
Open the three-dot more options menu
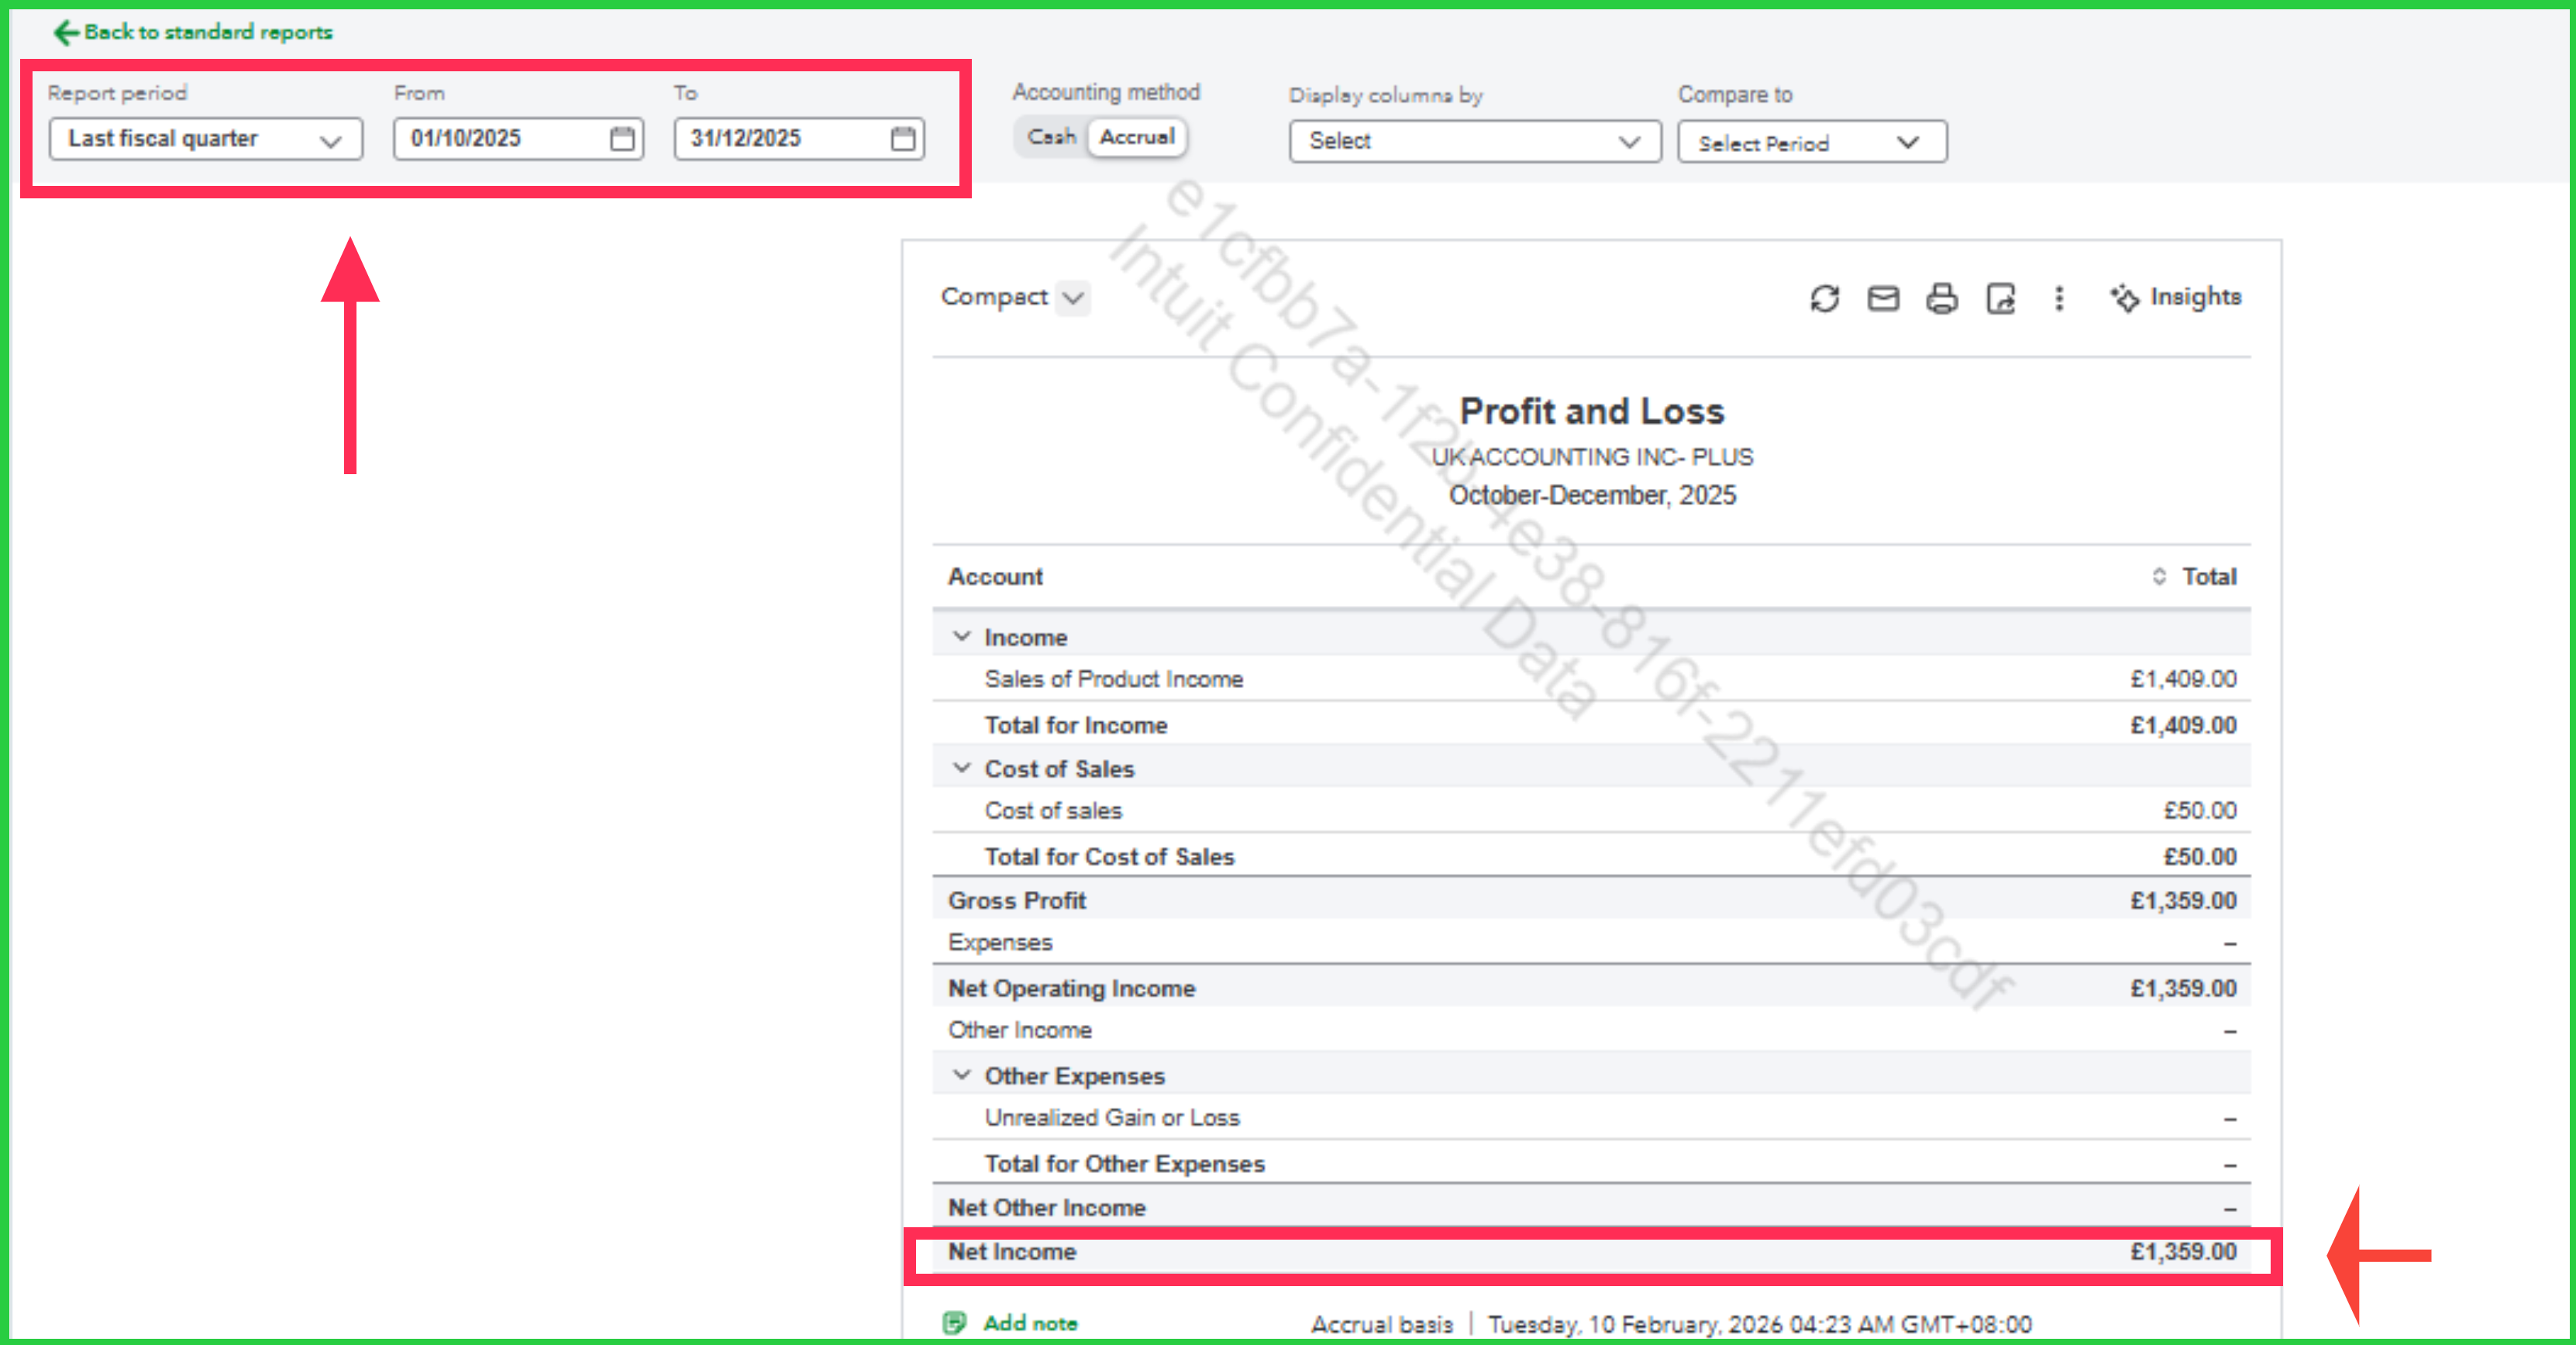click(x=2059, y=298)
